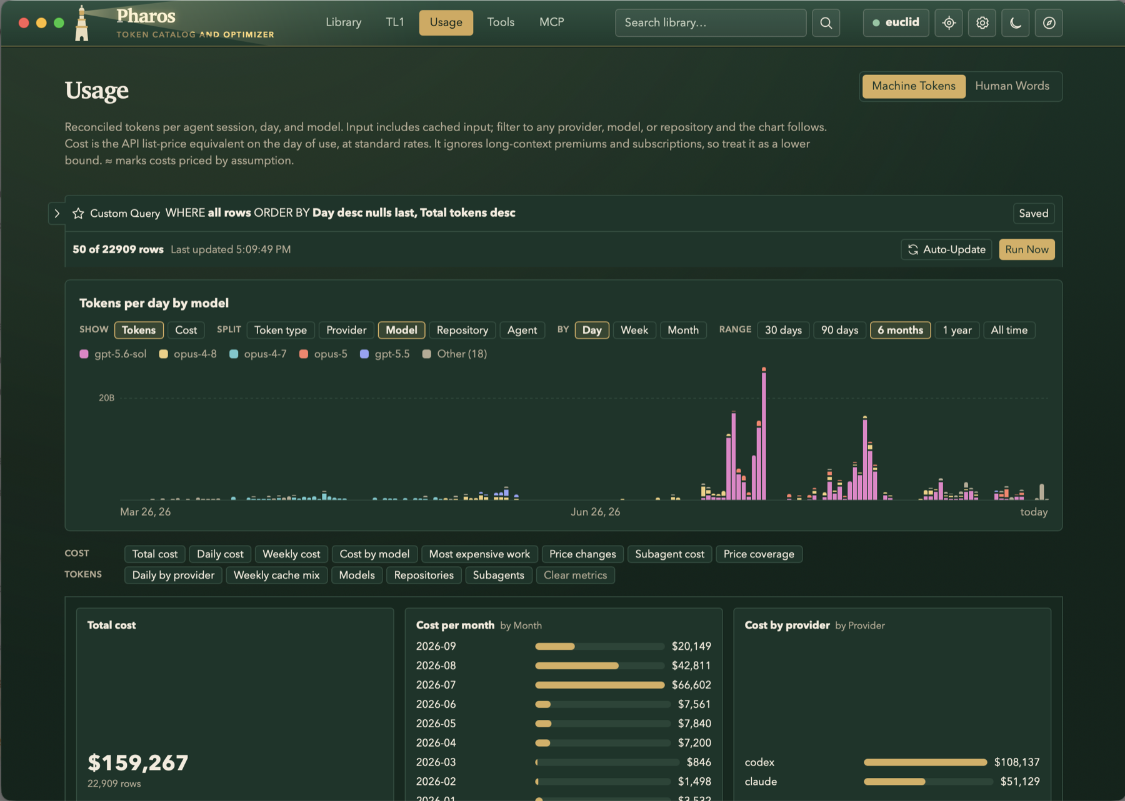The width and height of the screenshot is (1125, 801).
Task: Click the compass icon in header
Action: pos(1049,22)
